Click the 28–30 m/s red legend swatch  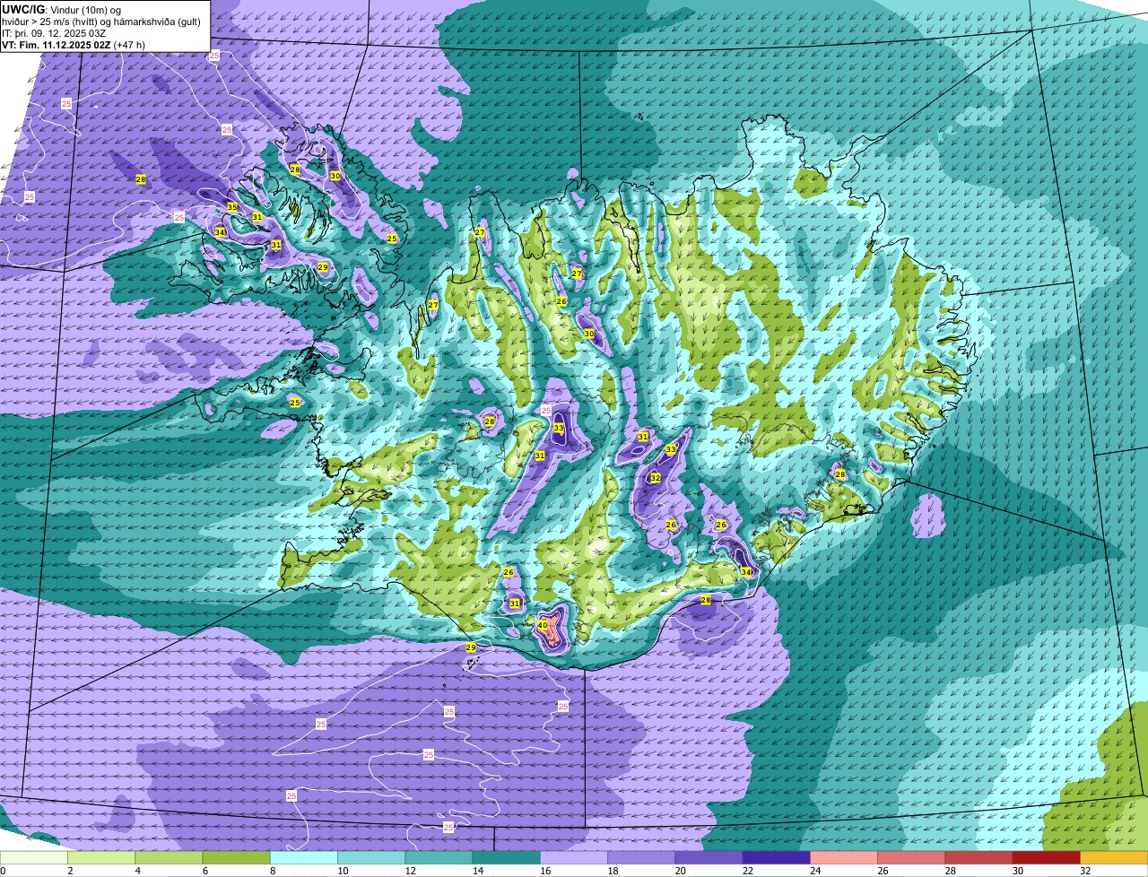pos(979,858)
